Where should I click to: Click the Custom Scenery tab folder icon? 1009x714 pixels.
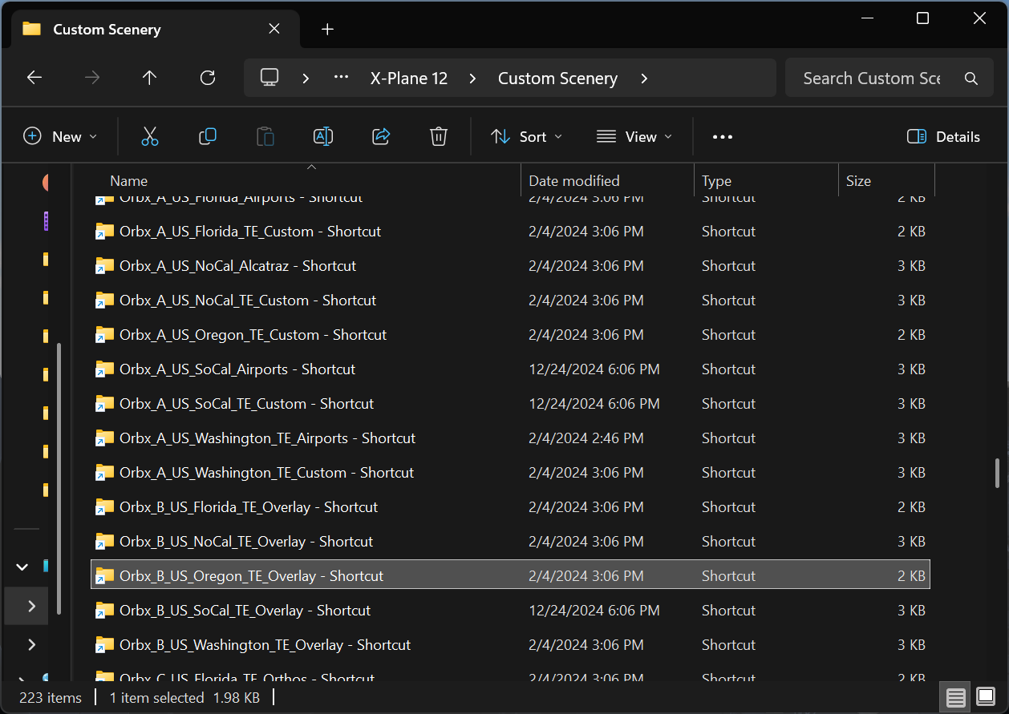[31, 29]
